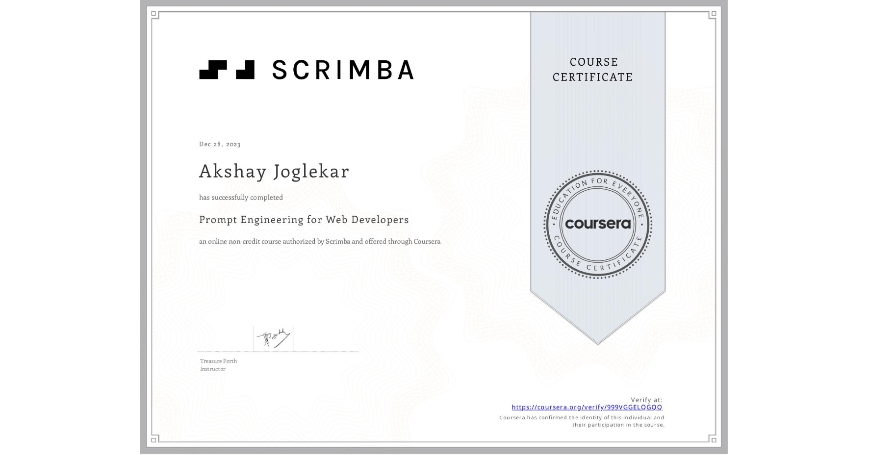Click the Prompt Engineering for Web Developers title
Viewport: 869px width, 455px height.
pyautogui.click(x=304, y=220)
